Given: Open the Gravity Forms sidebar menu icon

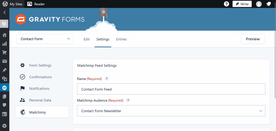Looking at the screenshot, I should tap(5, 88).
